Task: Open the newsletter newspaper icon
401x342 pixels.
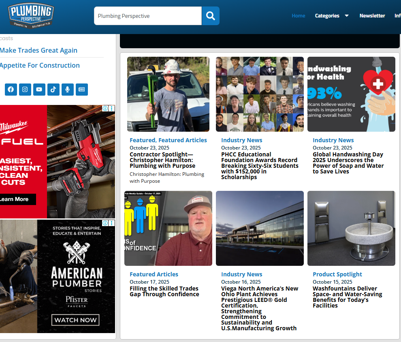Action: pos(82,90)
